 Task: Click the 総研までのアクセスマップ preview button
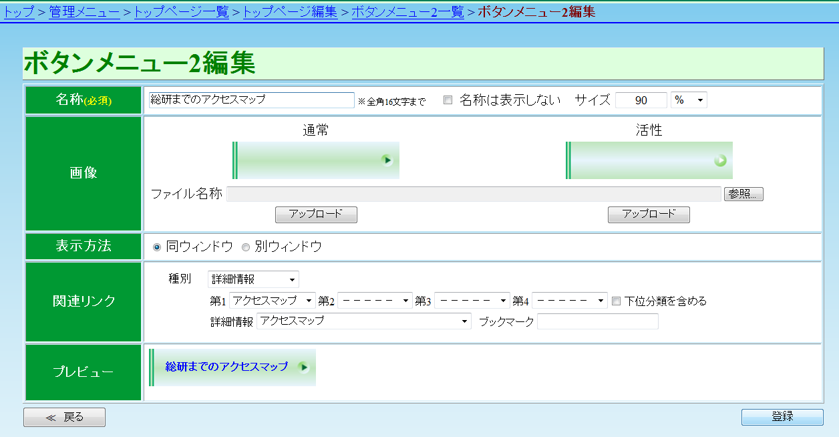[x=232, y=368]
